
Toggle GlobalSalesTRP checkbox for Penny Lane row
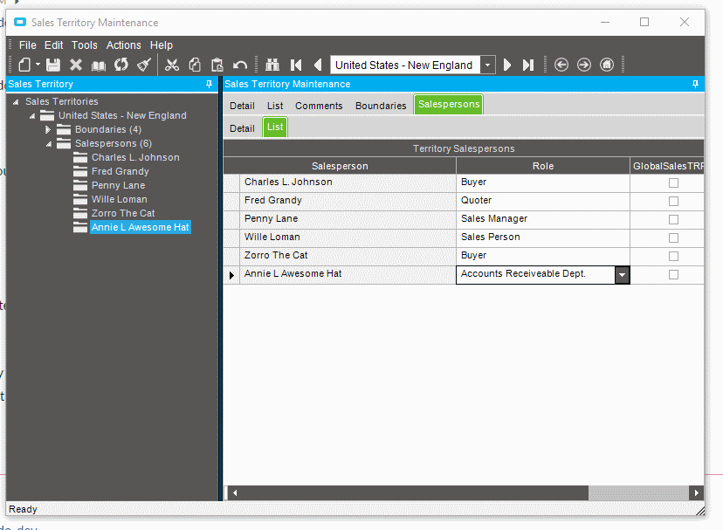[x=673, y=220]
